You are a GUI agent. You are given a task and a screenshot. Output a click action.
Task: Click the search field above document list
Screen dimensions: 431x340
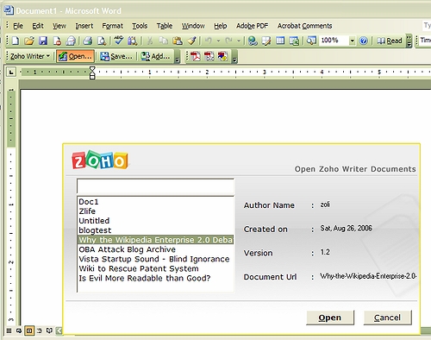tap(155, 186)
